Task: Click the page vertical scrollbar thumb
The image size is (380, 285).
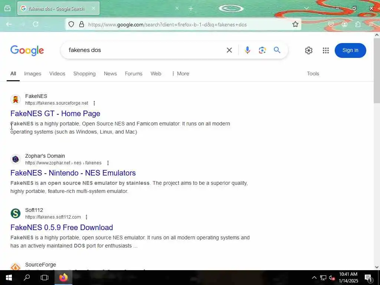Action: tap(377, 71)
